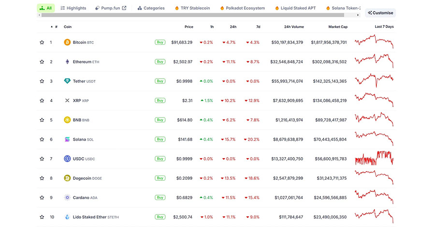Click Solana 7d change 20.2%
The image size is (435, 227).
tap(252, 139)
